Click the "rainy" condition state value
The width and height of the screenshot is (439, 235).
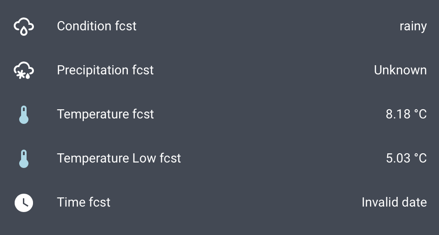click(x=412, y=26)
